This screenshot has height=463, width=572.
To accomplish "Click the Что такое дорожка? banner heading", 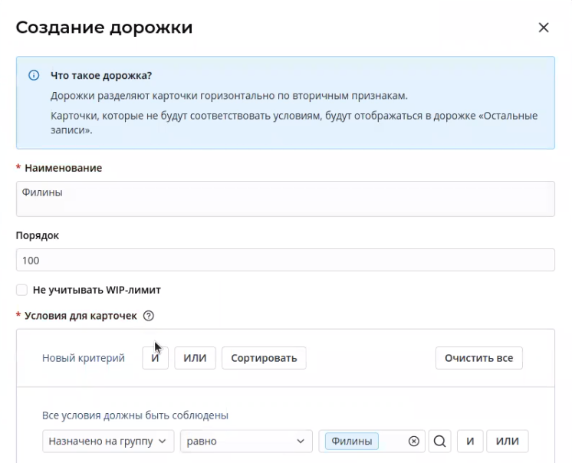I will point(101,76).
